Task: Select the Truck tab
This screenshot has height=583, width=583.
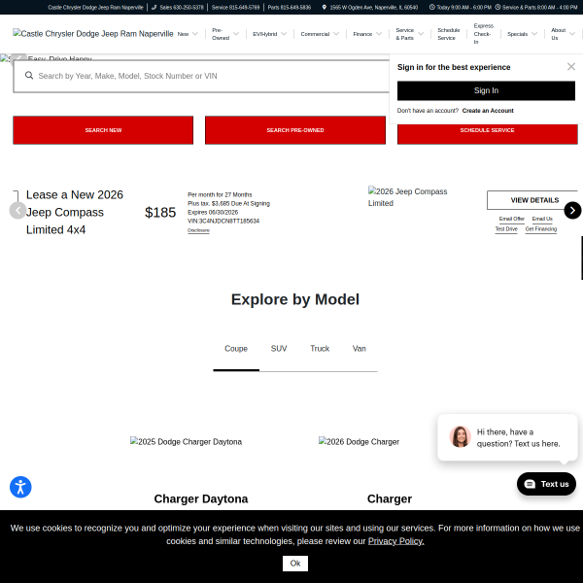Action: (320, 349)
